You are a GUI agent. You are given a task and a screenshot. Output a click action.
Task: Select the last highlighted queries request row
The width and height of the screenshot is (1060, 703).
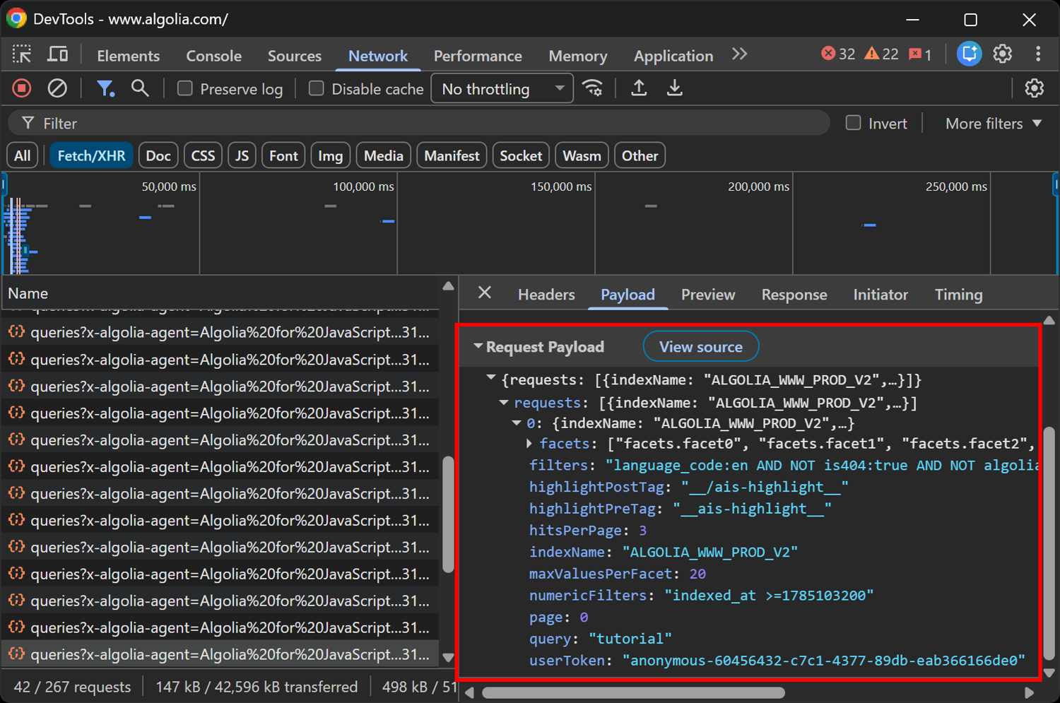pyautogui.click(x=220, y=654)
